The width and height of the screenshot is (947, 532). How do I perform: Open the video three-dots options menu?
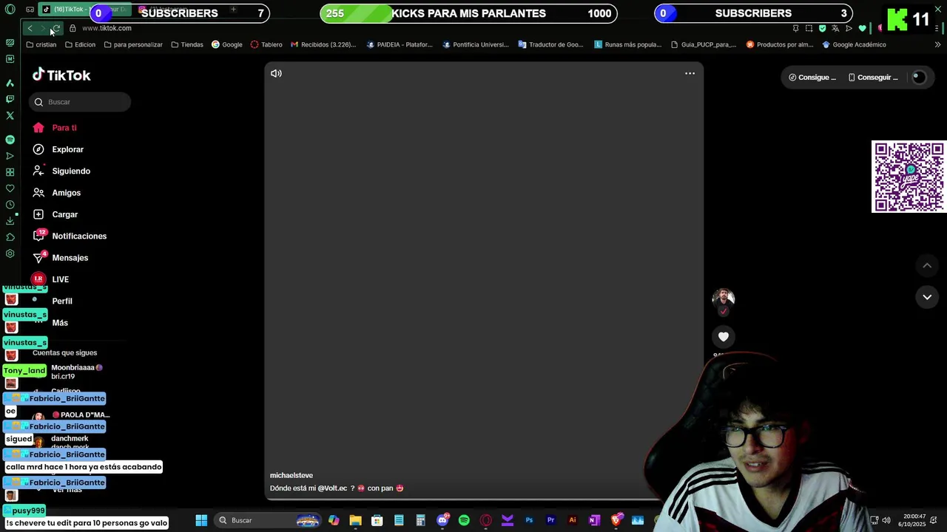(x=690, y=73)
